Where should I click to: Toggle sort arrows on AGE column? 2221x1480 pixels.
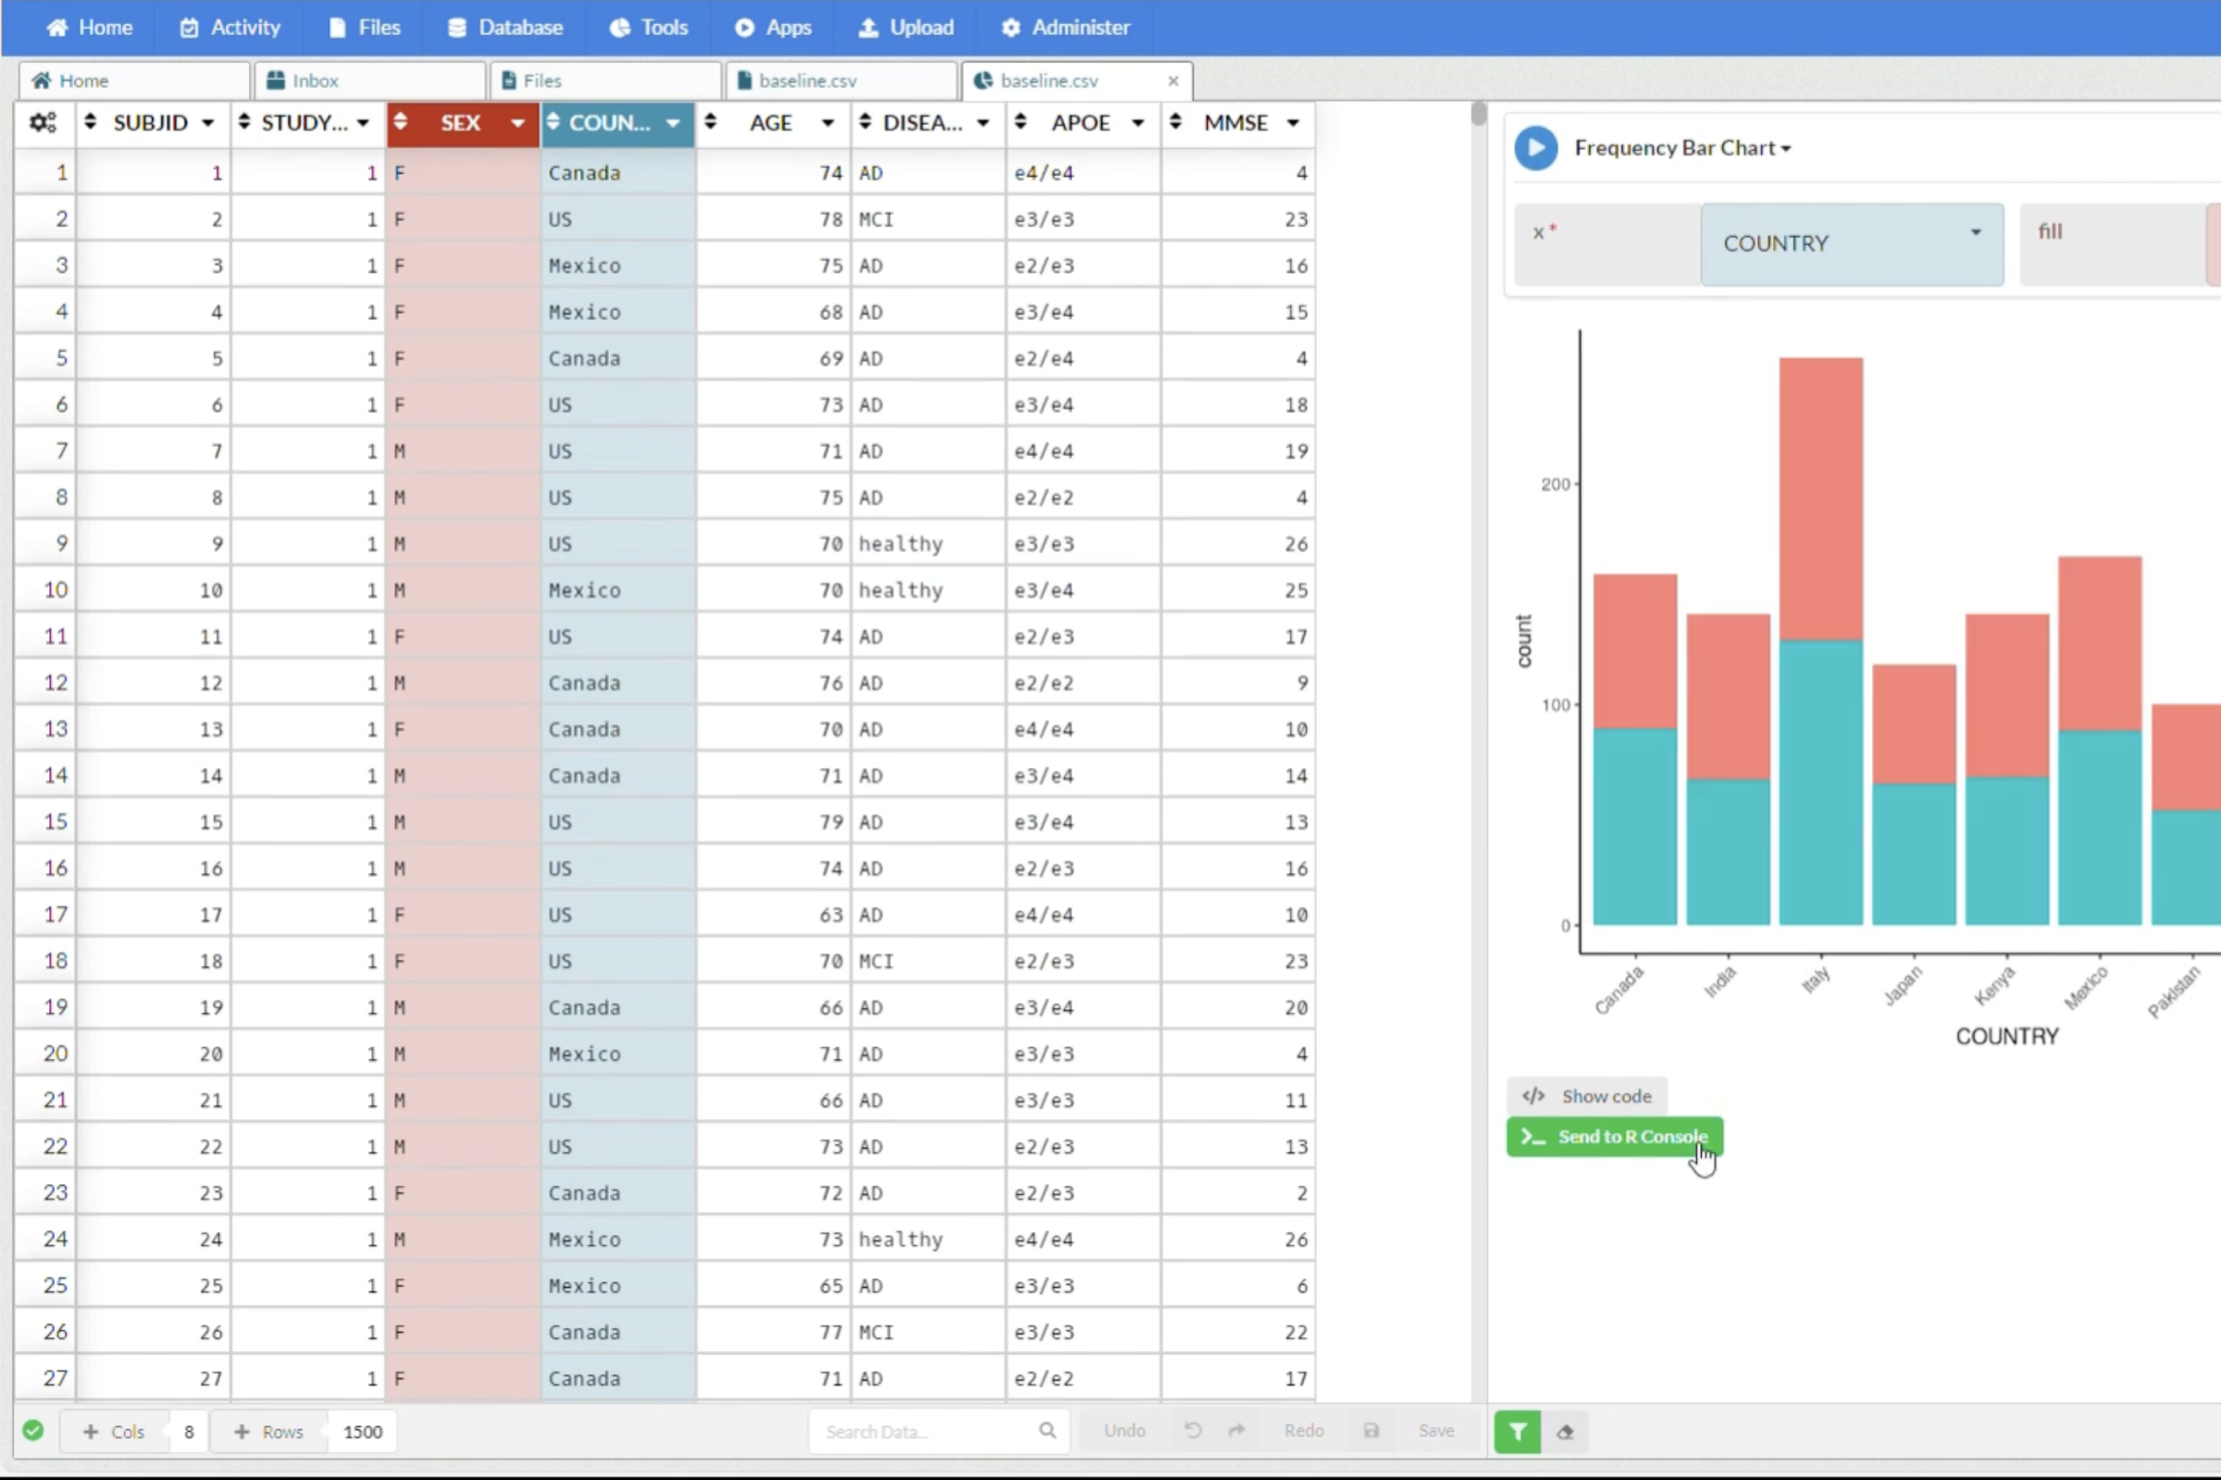coord(710,122)
